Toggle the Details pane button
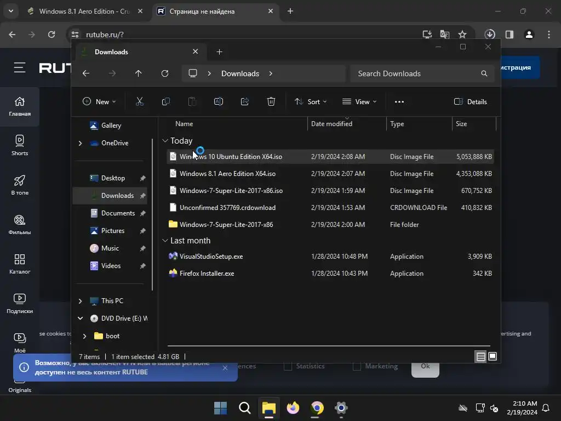The height and width of the screenshot is (421, 561). [471, 101]
